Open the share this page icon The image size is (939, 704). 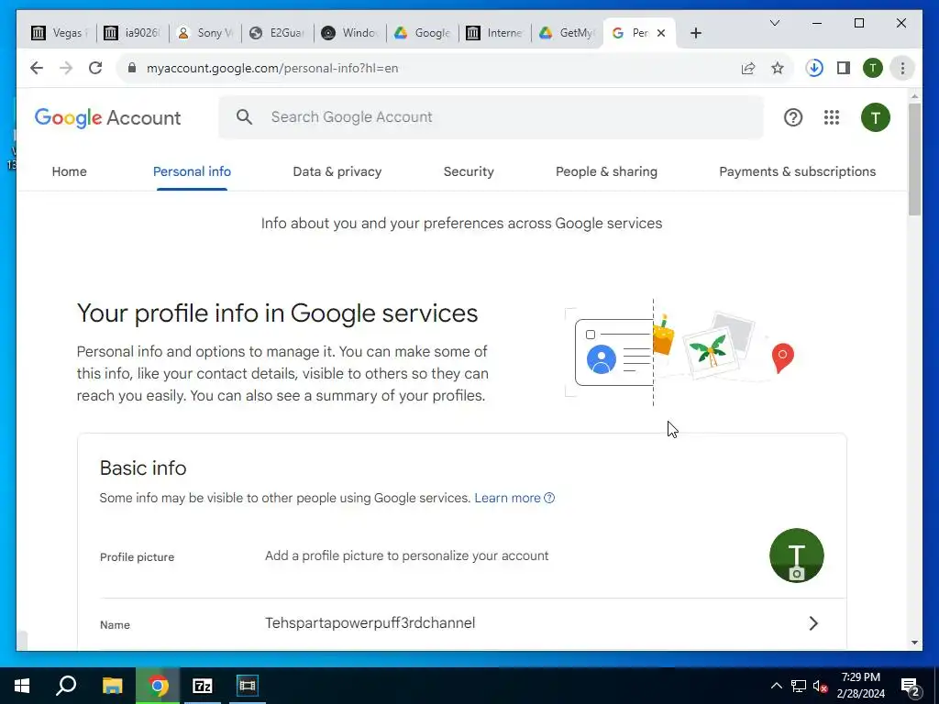[748, 68]
